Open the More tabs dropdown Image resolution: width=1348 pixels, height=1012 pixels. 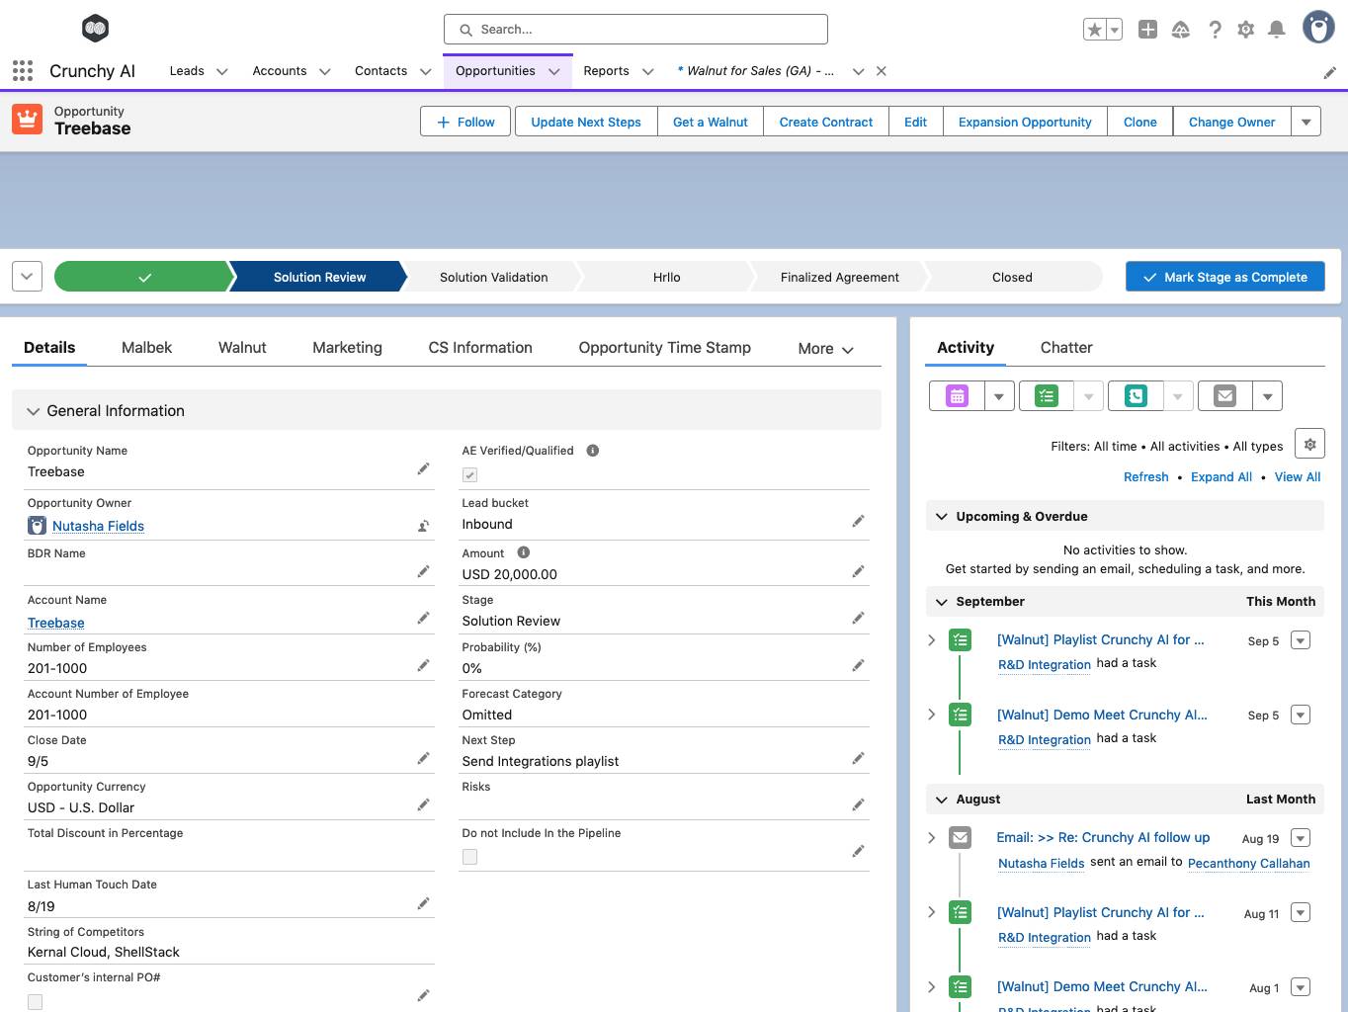coord(825,349)
